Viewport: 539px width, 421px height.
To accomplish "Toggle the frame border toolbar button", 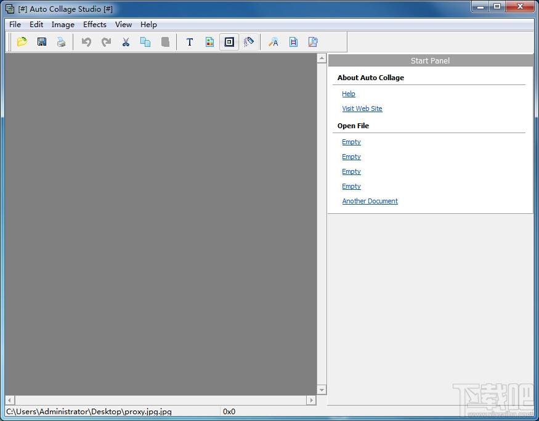I will 229,42.
